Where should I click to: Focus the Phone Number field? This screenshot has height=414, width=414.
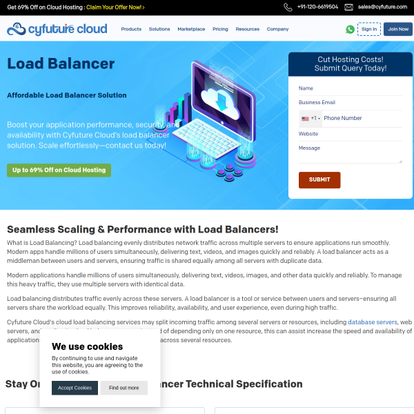click(x=362, y=119)
